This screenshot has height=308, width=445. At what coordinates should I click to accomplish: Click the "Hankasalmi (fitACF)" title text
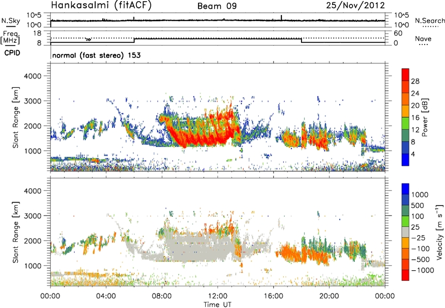pyautogui.click(x=101, y=6)
